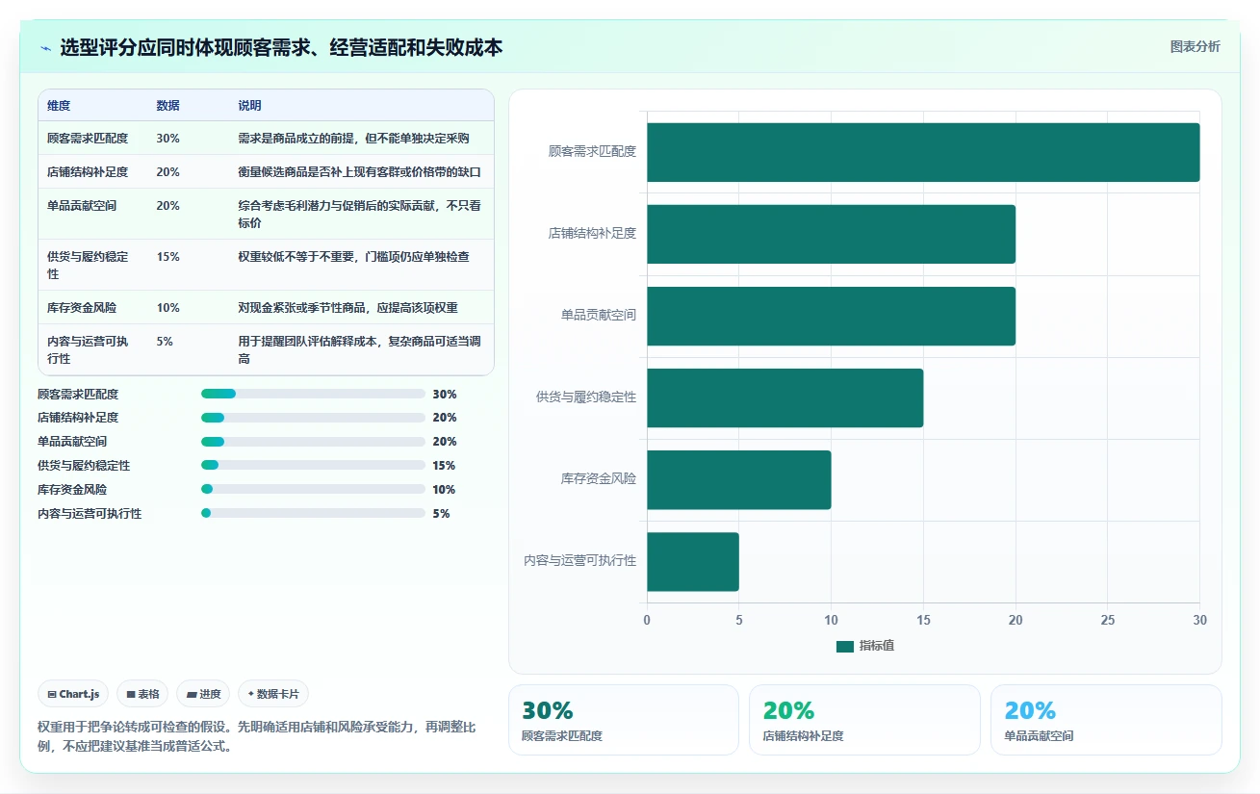Click the 单品贡献空间 chart bar
The height and width of the screenshot is (794, 1260).
pos(831,316)
